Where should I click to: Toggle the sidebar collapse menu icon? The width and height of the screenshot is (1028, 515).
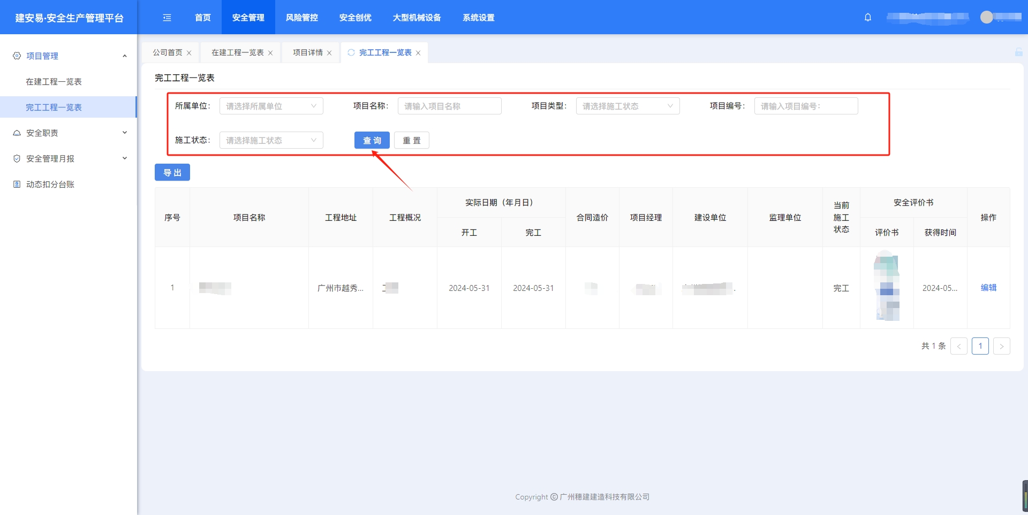167,18
